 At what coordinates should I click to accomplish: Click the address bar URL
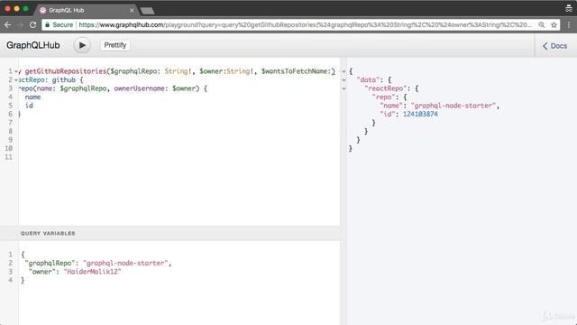click(306, 24)
